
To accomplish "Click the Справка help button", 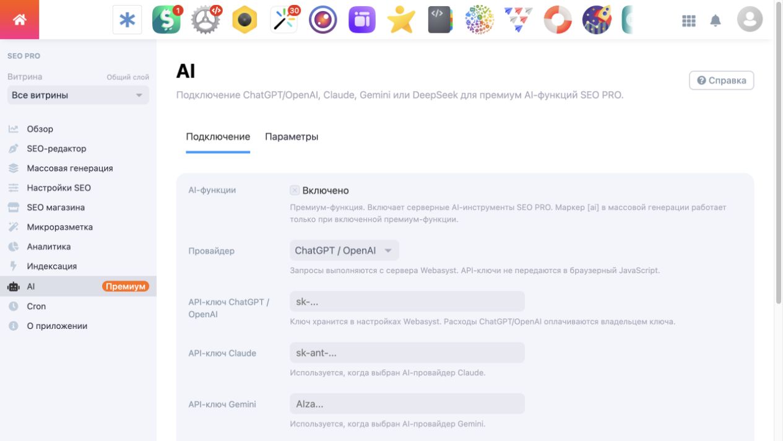I will point(721,81).
